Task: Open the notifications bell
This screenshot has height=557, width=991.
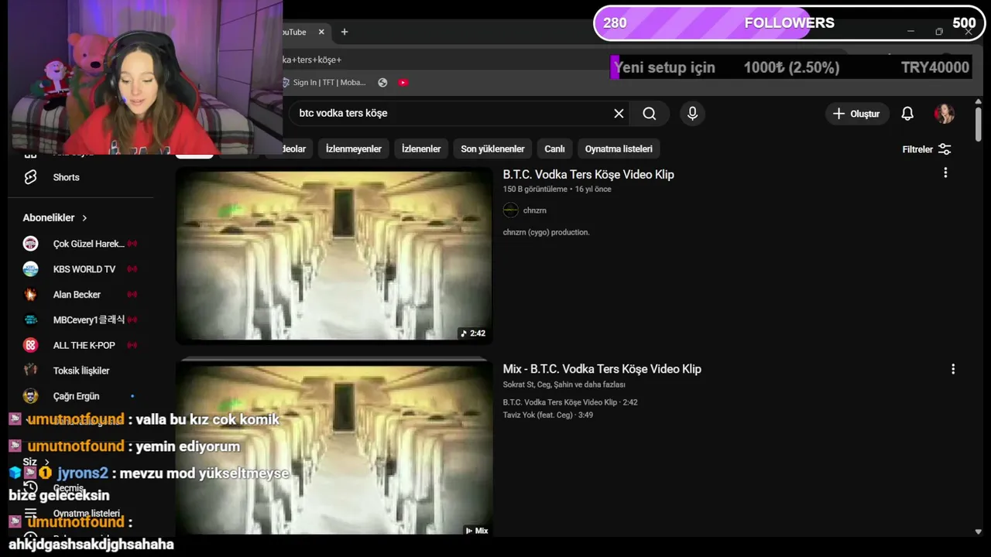Action: point(907,114)
